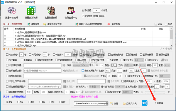This screenshot has width=176, height=111.
Task: Click 智能编辑裁切区域 icon
Action: tap(82, 92)
